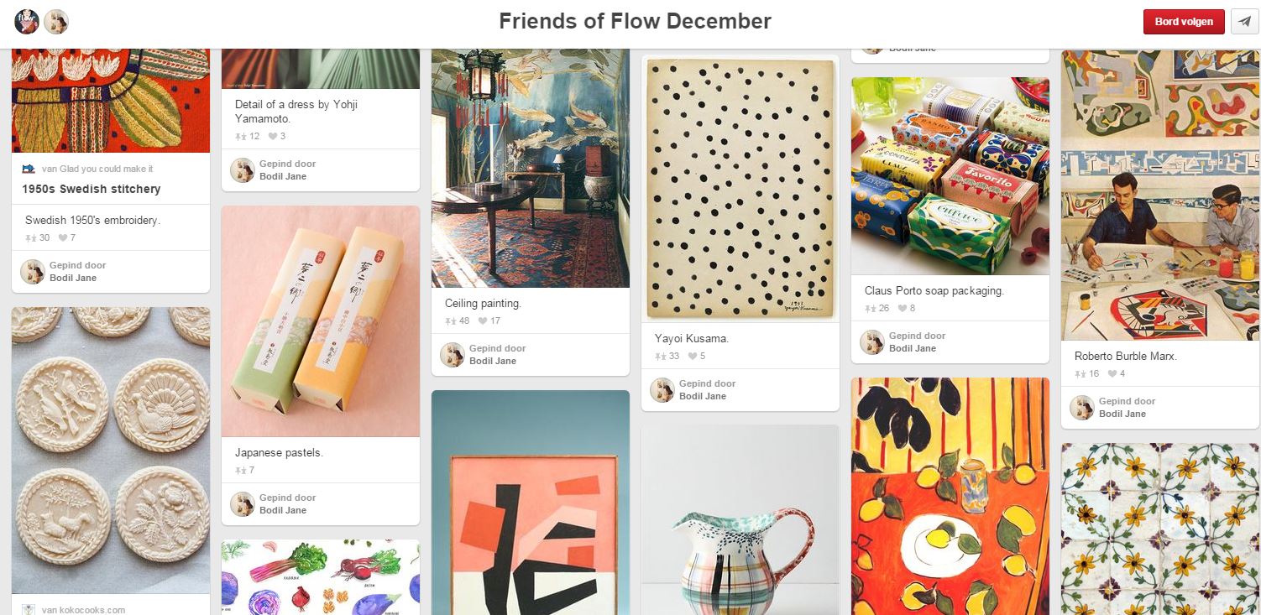Click the Bord volgen button
1261x615 pixels.
[x=1184, y=22]
